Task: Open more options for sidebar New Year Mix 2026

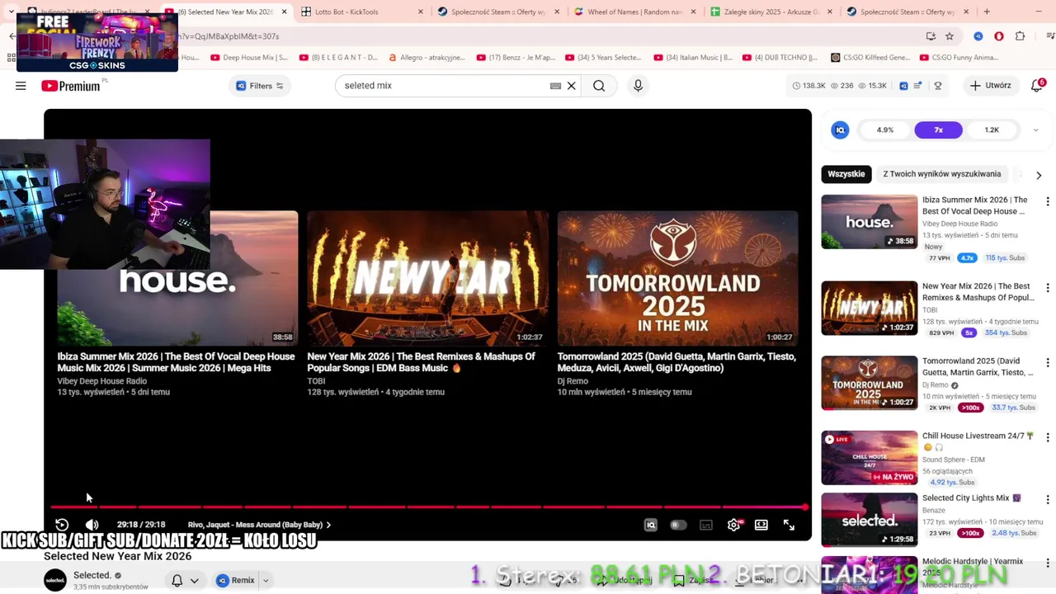Action: [x=1048, y=288]
